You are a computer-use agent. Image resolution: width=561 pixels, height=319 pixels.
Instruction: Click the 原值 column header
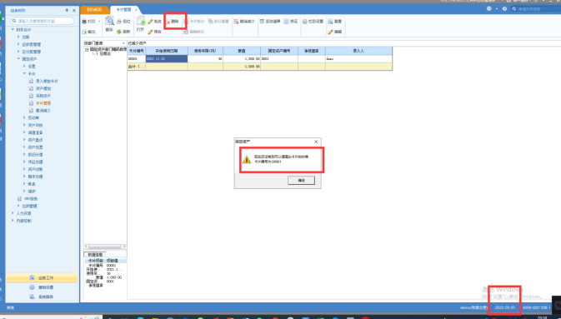(242, 51)
